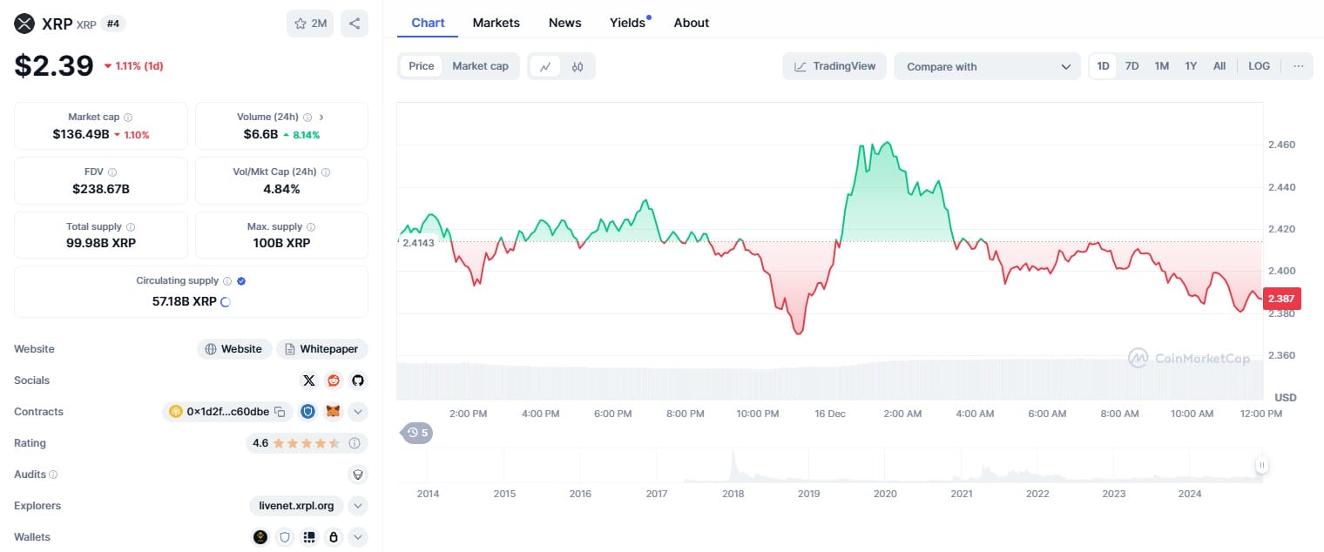Viewport: 1324px width, 552px height.
Task: Click the timeline range slider handle
Action: 1261,466
